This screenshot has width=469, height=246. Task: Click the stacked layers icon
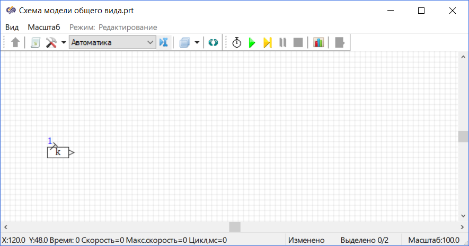(184, 43)
